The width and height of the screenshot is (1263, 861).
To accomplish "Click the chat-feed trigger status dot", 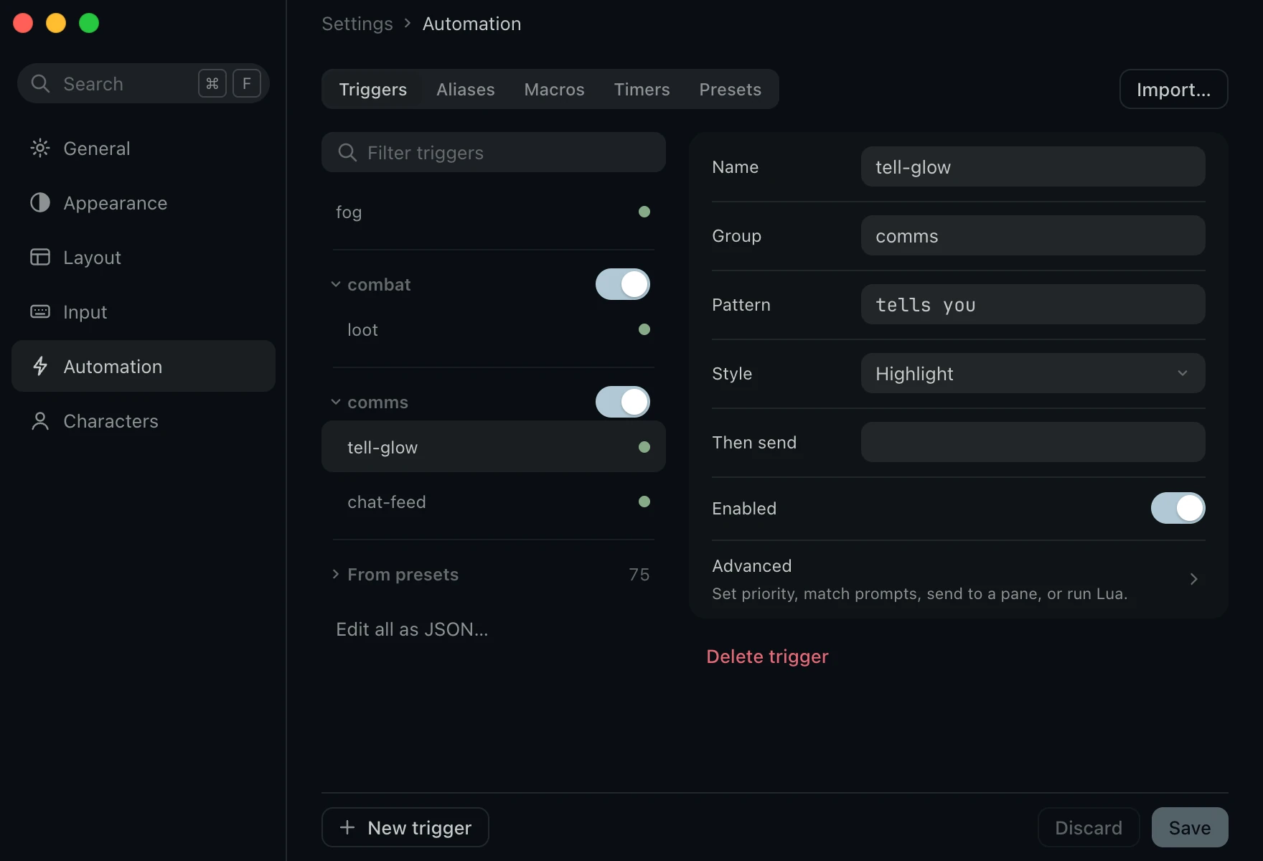I will pyautogui.click(x=644, y=502).
